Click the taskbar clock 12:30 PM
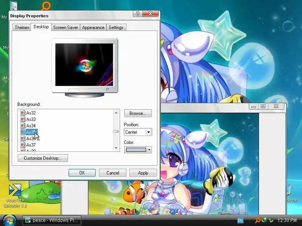The image size is (302, 226). [x=287, y=220]
